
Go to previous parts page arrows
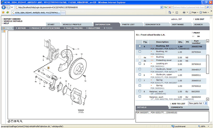point(193,36)
